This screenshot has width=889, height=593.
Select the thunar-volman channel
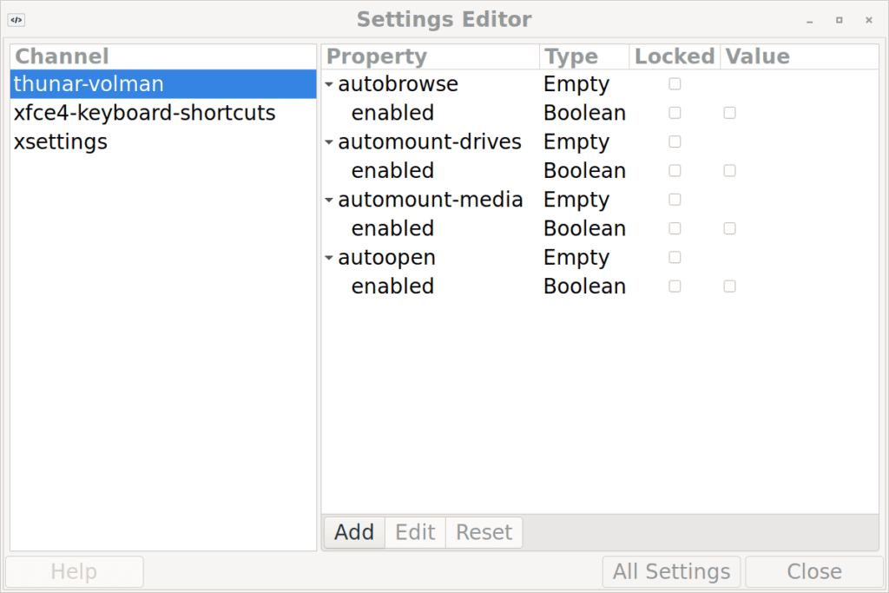tap(89, 84)
